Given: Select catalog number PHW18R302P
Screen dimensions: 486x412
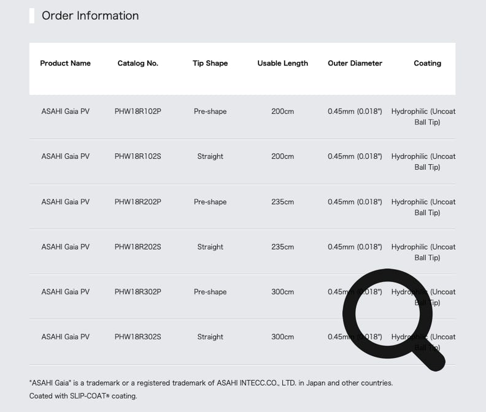Looking at the screenshot, I should point(138,291).
